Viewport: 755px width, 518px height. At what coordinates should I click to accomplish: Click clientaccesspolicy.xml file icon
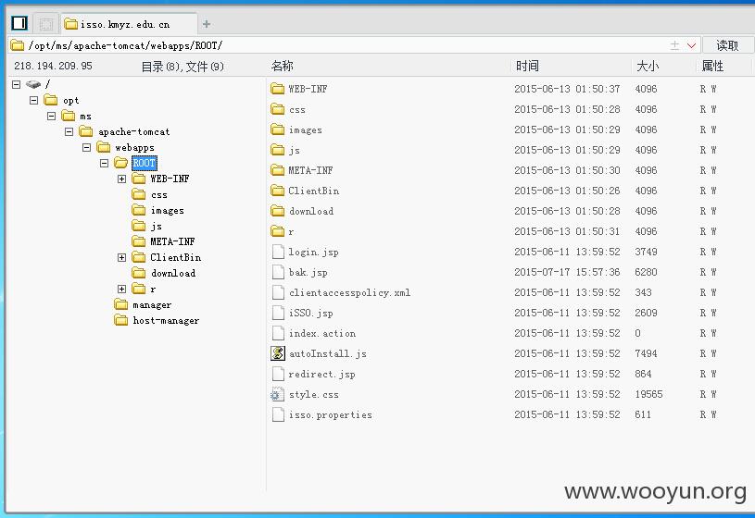click(278, 292)
